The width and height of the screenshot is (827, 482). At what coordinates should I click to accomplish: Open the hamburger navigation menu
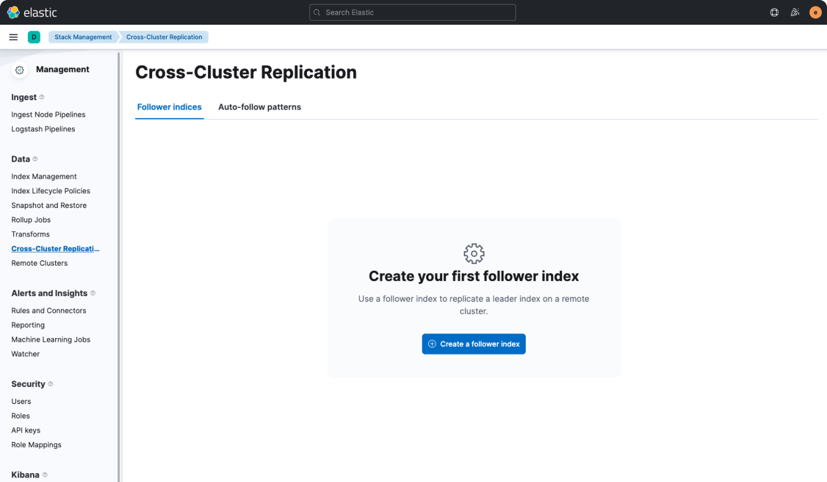pos(13,37)
